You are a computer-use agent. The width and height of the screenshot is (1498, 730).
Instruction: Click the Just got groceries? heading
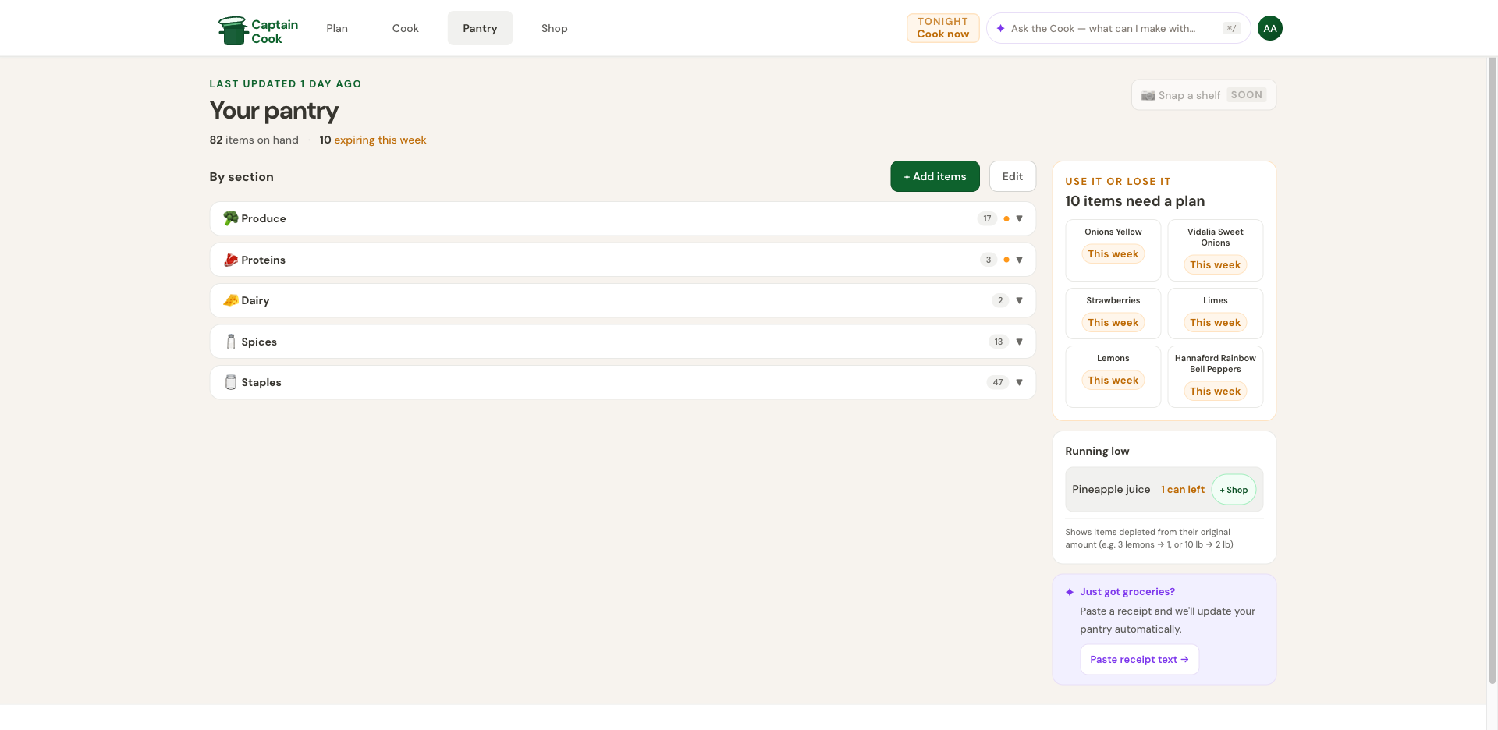pyautogui.click(x=1127, y=592)
